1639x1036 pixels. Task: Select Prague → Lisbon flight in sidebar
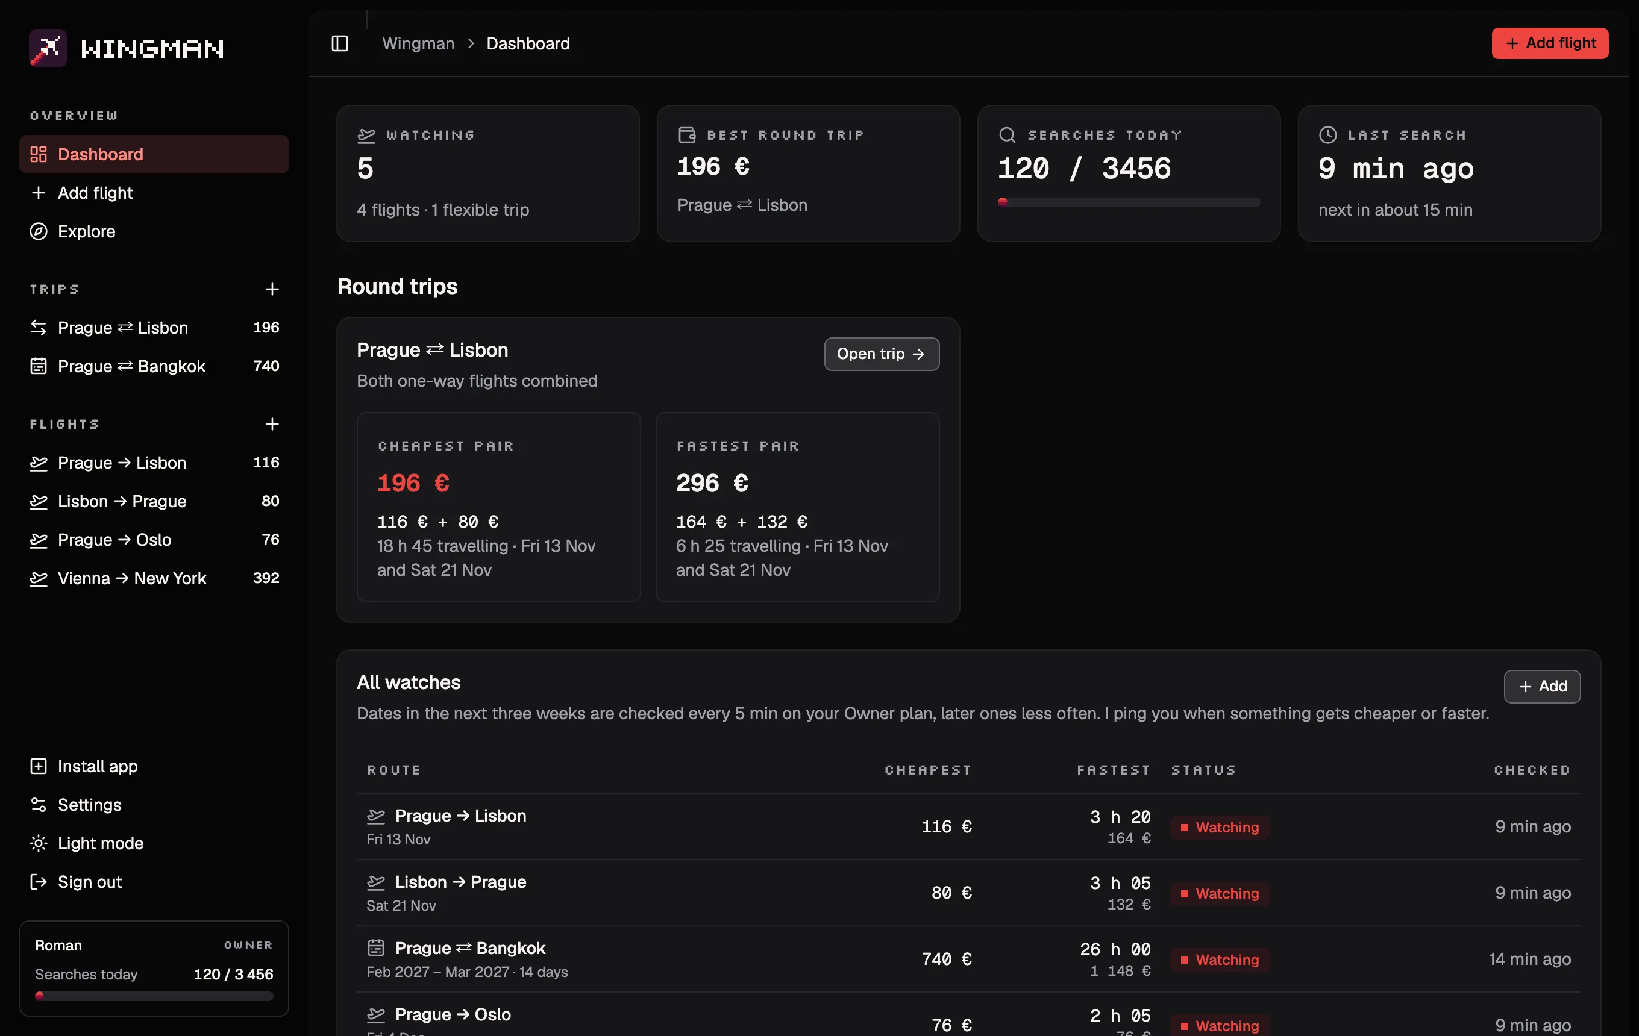pyautogui.click(x=154, y=463)
